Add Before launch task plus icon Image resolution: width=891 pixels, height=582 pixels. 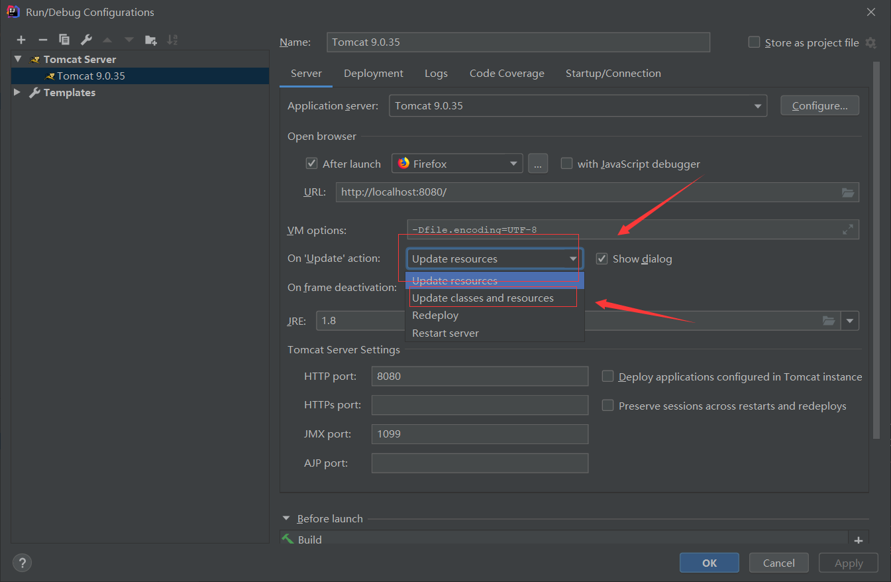point(859,540)
